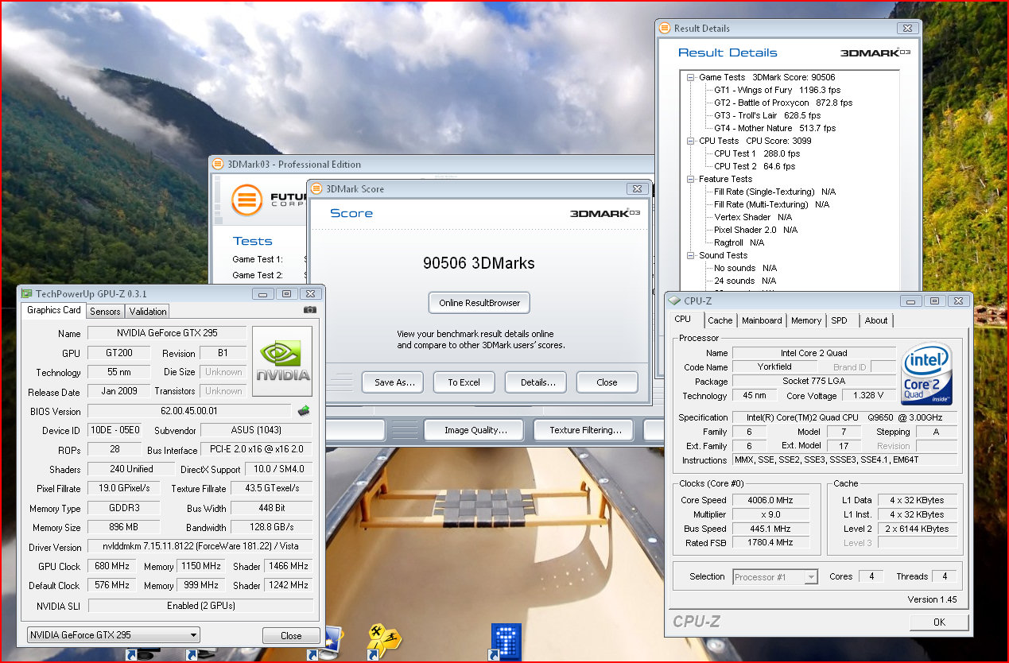Collapse the CPU Tests tree node
Image resolution: width=1009 pixels, height=663 pixels.
tap(689, 141)
